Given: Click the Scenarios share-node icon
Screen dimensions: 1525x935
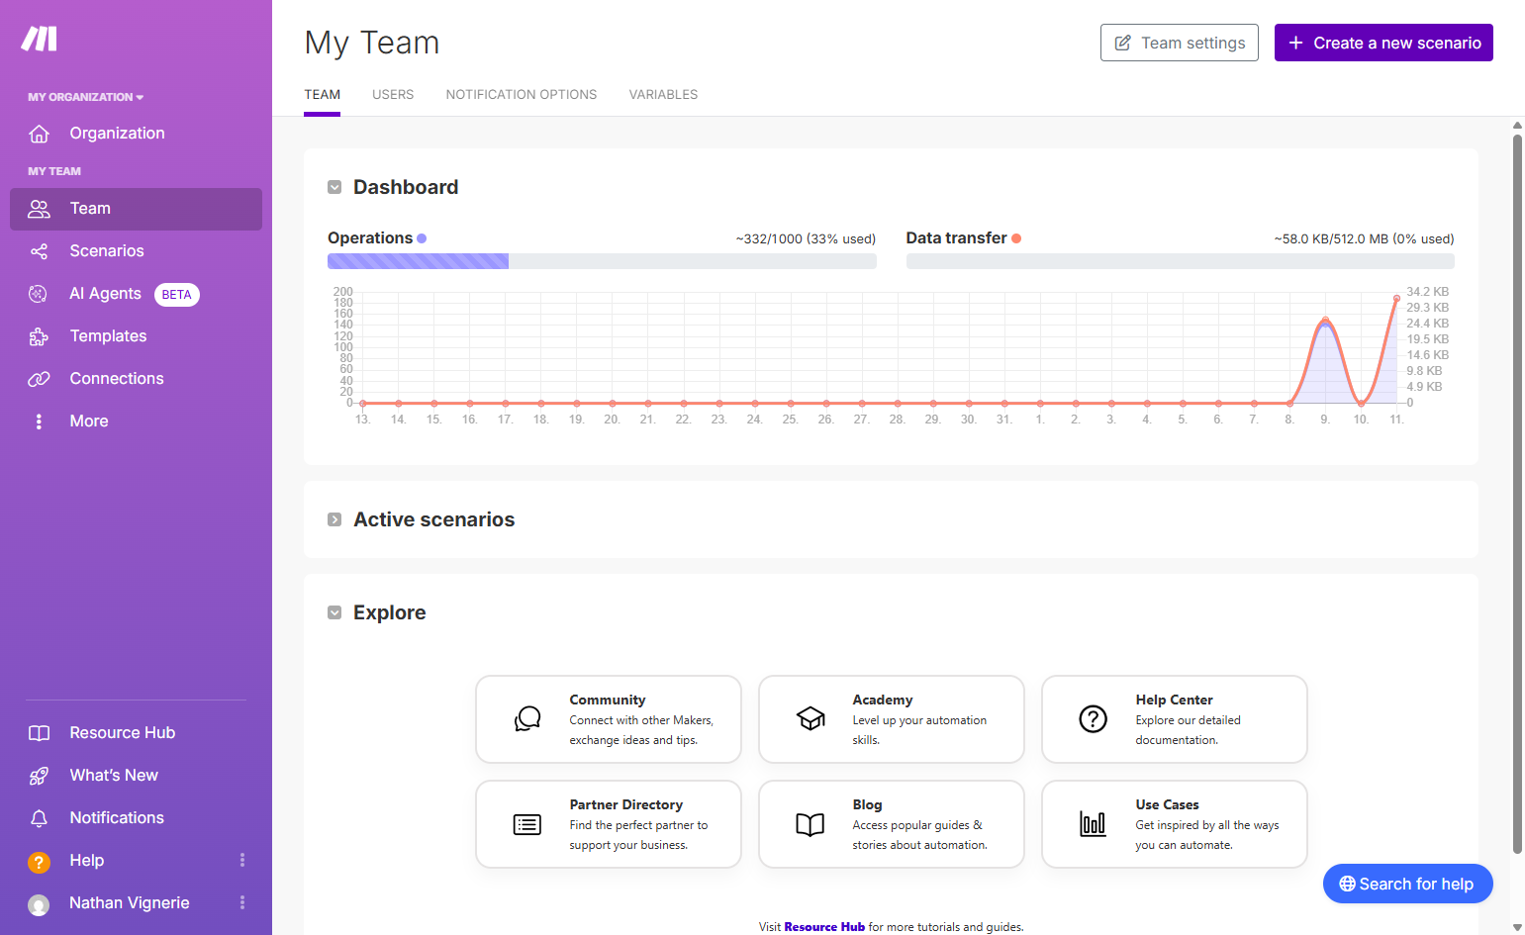Looking at the screenshot, I should click(x=39, y=251).
